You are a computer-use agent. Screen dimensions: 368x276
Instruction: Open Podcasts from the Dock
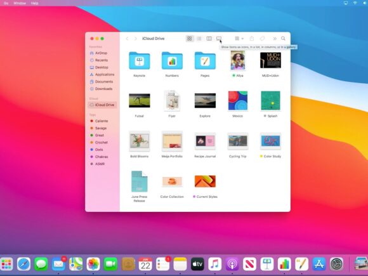[x=232, y=264]
